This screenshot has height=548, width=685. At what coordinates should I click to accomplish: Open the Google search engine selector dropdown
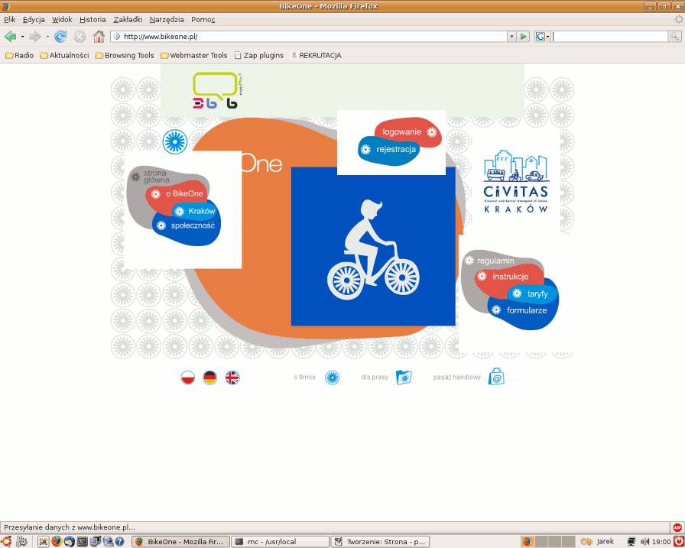click(542, 37)
